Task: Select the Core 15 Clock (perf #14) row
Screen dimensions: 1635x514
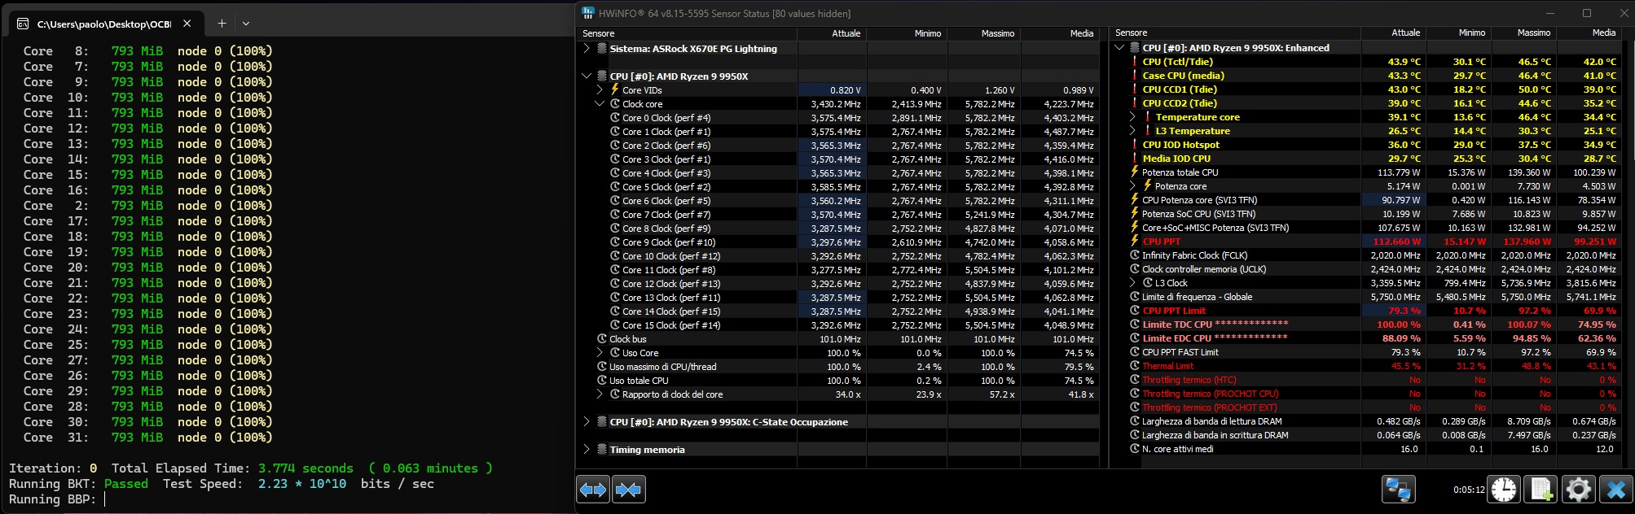Action: (x=837, y=325)
